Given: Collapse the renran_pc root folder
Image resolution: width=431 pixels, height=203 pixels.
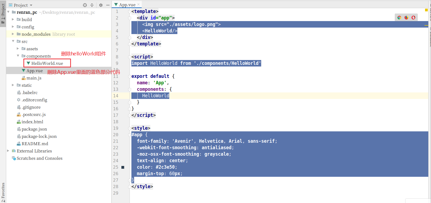Looking at the screenshot, I should pos(8,12).
